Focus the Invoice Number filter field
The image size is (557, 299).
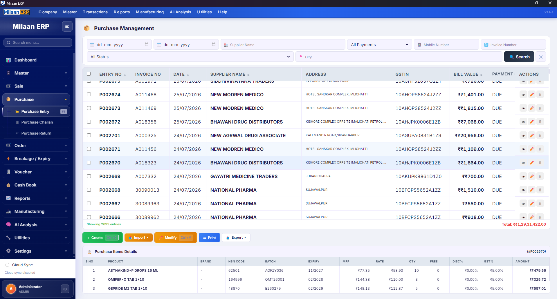click(513, 45)
